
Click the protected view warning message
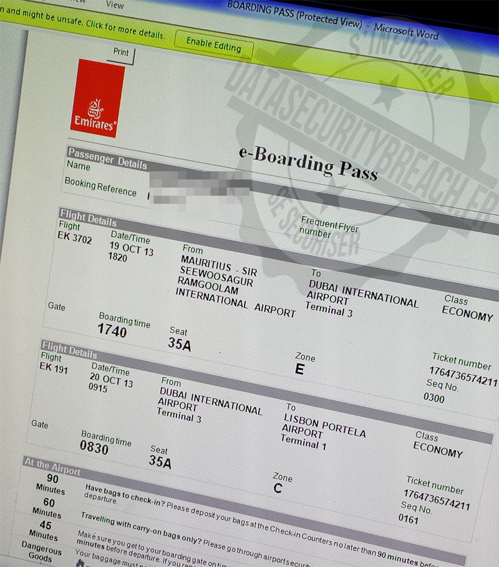coord(82,22)
